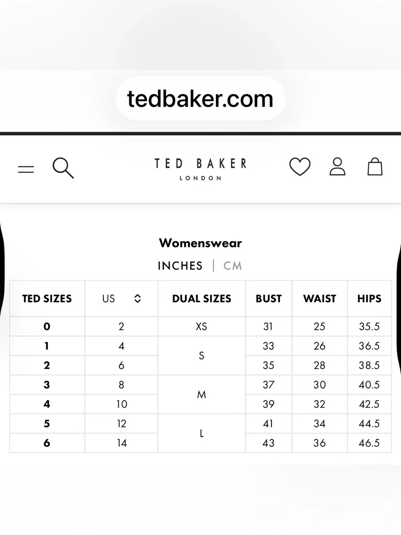Select Ted size 3 row
Image resolution: width=401 pixels, height=535 pixels.
pyautogui.click(x=200, y=385)
